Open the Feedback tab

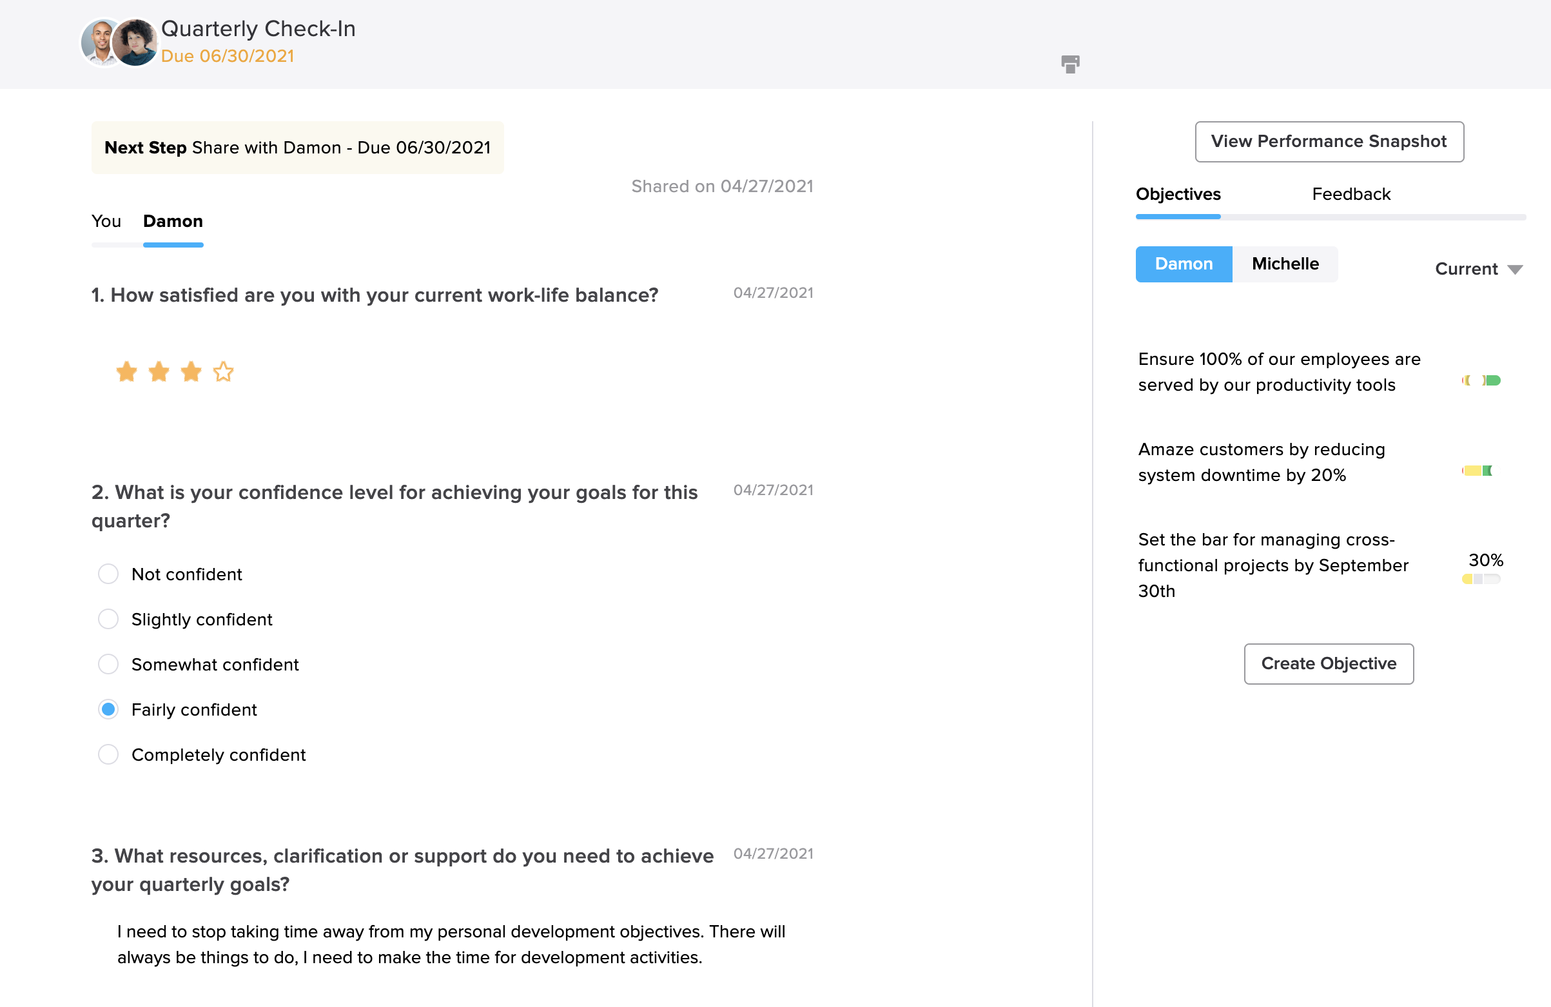(x=1351, y=194)
